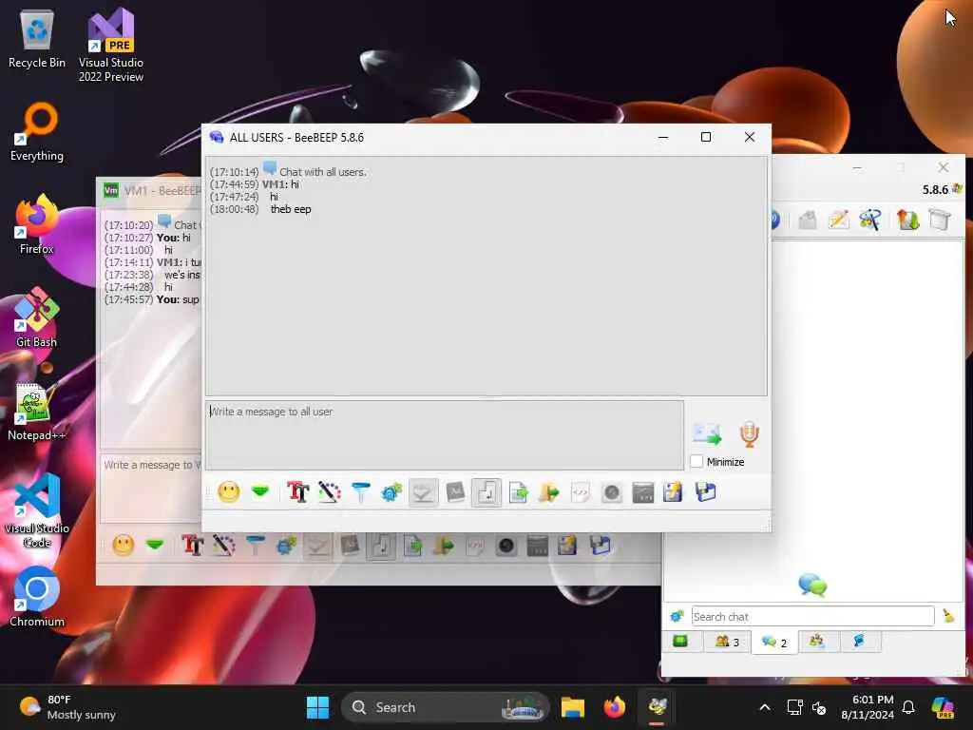The width and height of the screenshot is (973, 730).
Task: Show hidden tray icons chevron
Action: point(765,707)
